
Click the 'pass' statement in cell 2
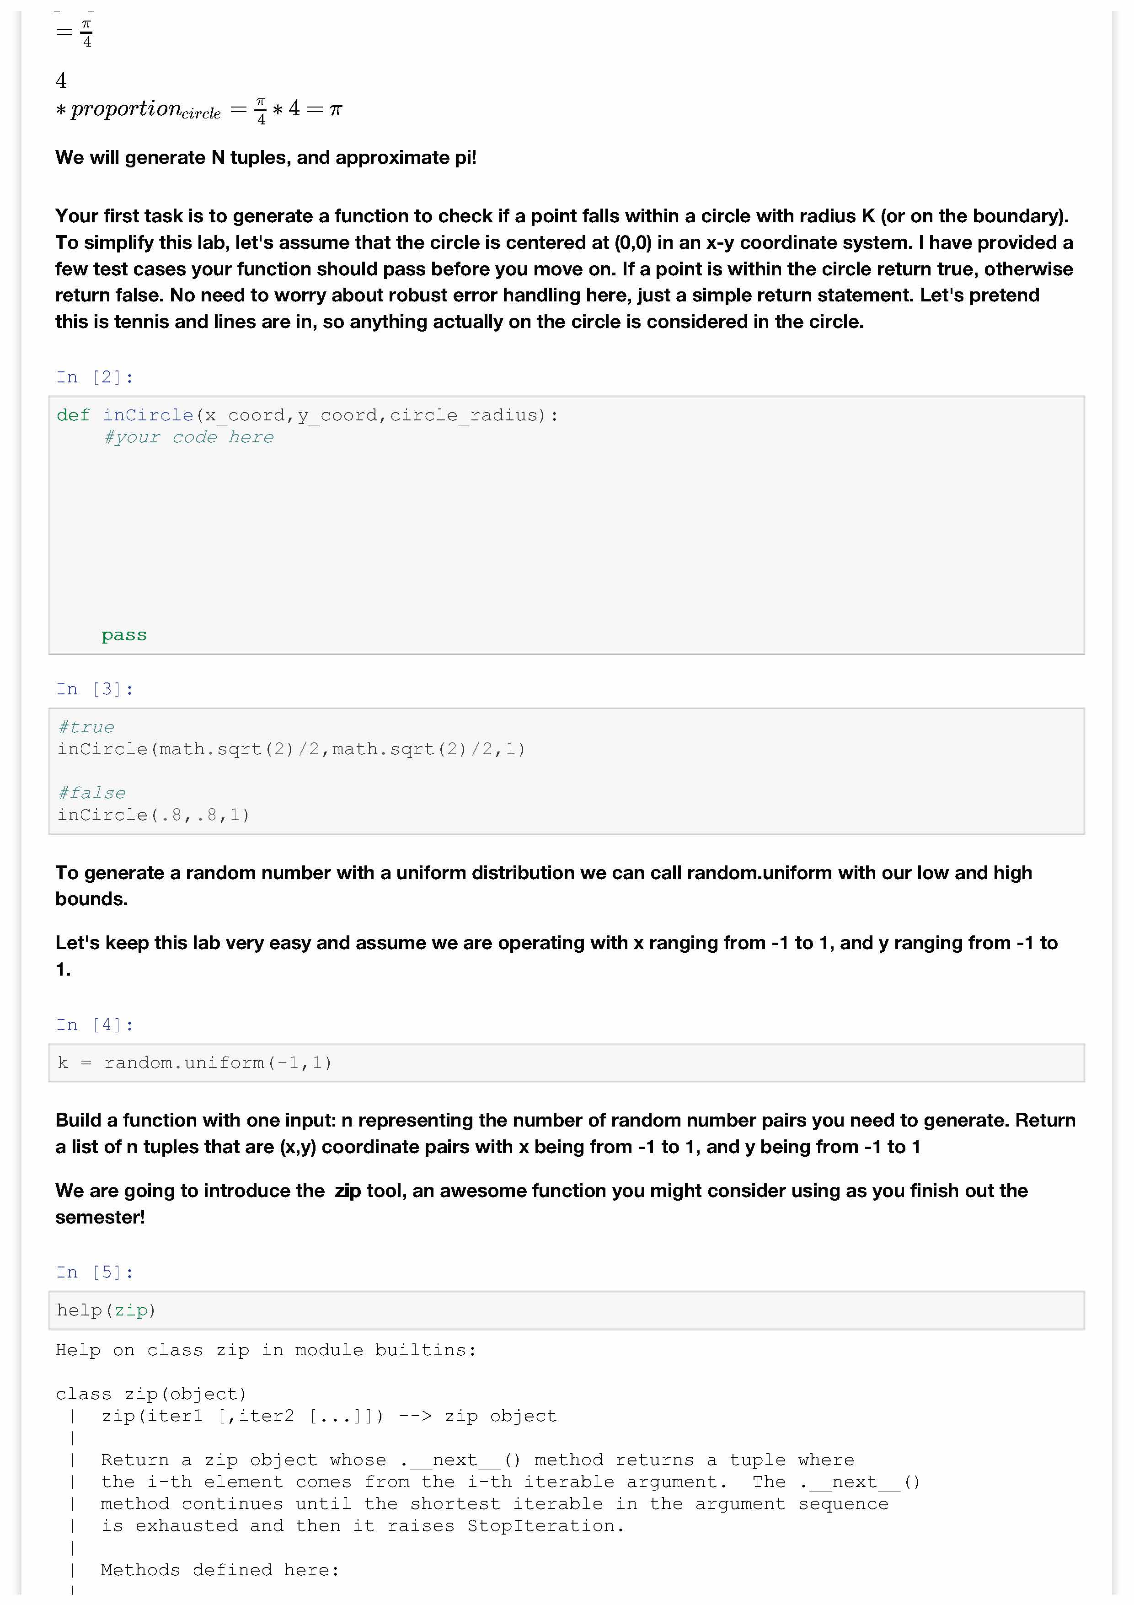[124, 635]
